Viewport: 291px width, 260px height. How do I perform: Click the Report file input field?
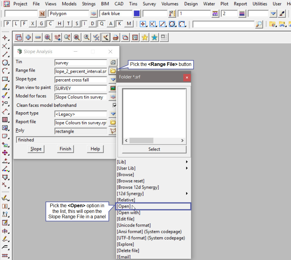tap(81, 123)
